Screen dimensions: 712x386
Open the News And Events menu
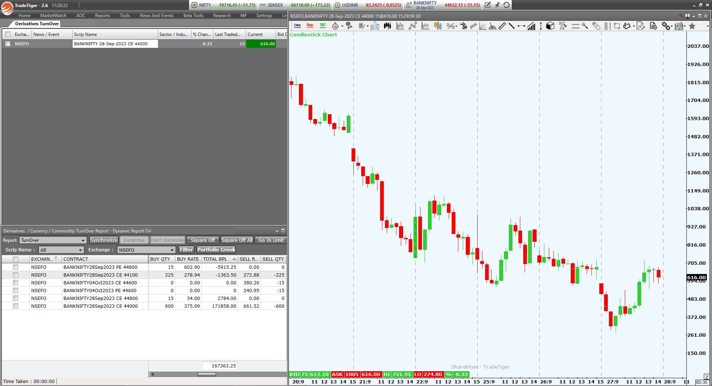coord(156,16)
